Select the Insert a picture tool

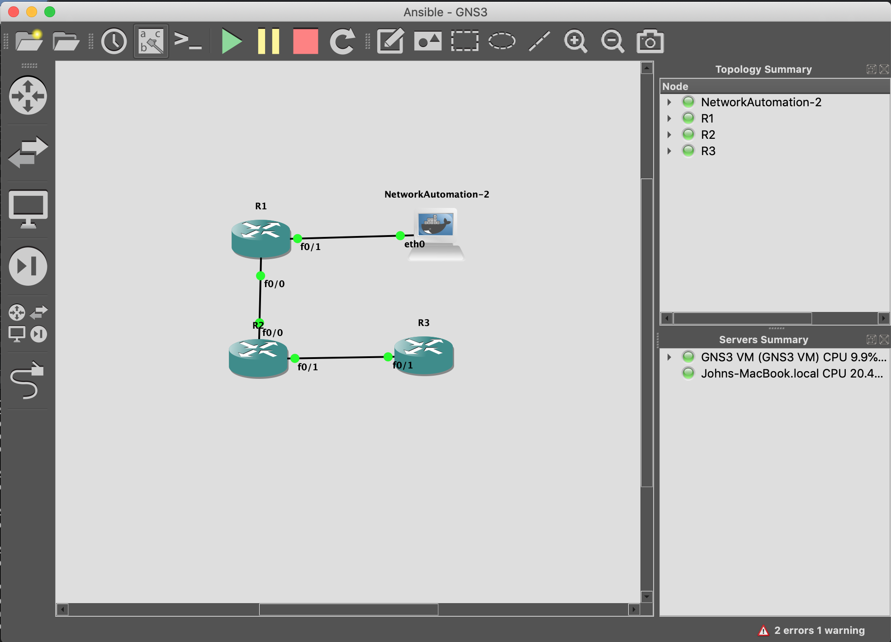428,42
